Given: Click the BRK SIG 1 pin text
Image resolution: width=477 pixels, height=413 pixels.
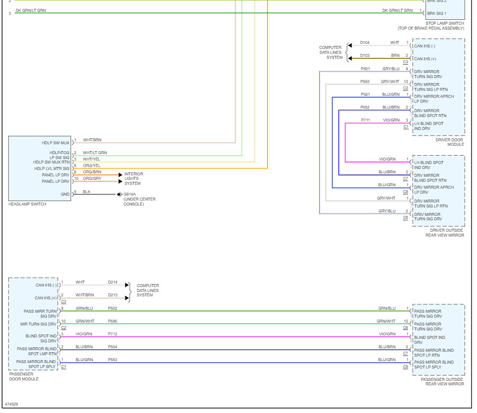Looking at the screenshot, I should click(x=437, y=13).
